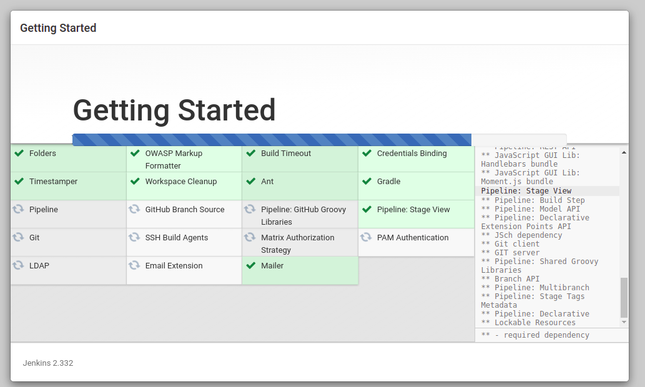This screenshot has width=645, height=387.
Task: Click the Credentials Binding plugin label
Action: pos(411,154)
